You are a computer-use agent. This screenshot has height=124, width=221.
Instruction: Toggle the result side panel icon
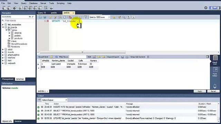[207, 56]
